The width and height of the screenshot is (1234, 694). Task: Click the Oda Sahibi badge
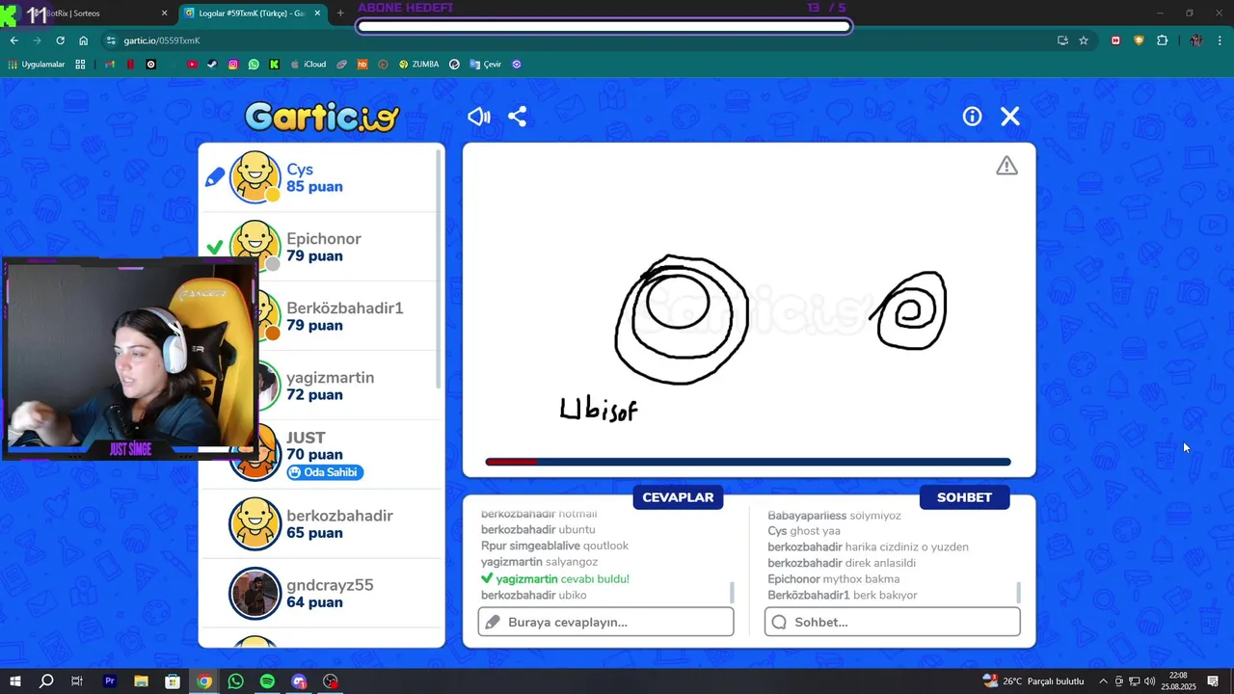(325, 472)
